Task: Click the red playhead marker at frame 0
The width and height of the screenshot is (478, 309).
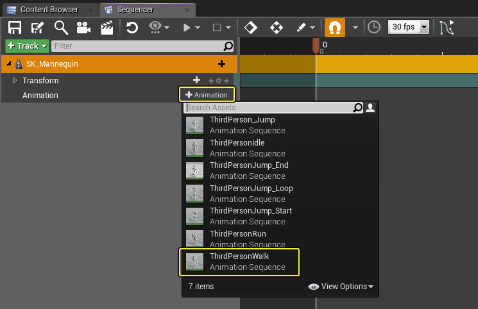Action: click(316, 45)
